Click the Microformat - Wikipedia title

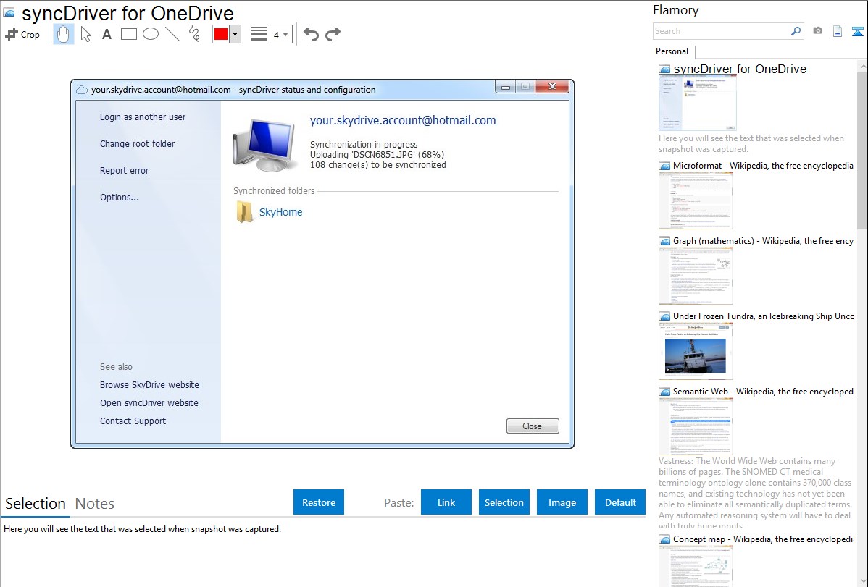(x=763, y=166)
